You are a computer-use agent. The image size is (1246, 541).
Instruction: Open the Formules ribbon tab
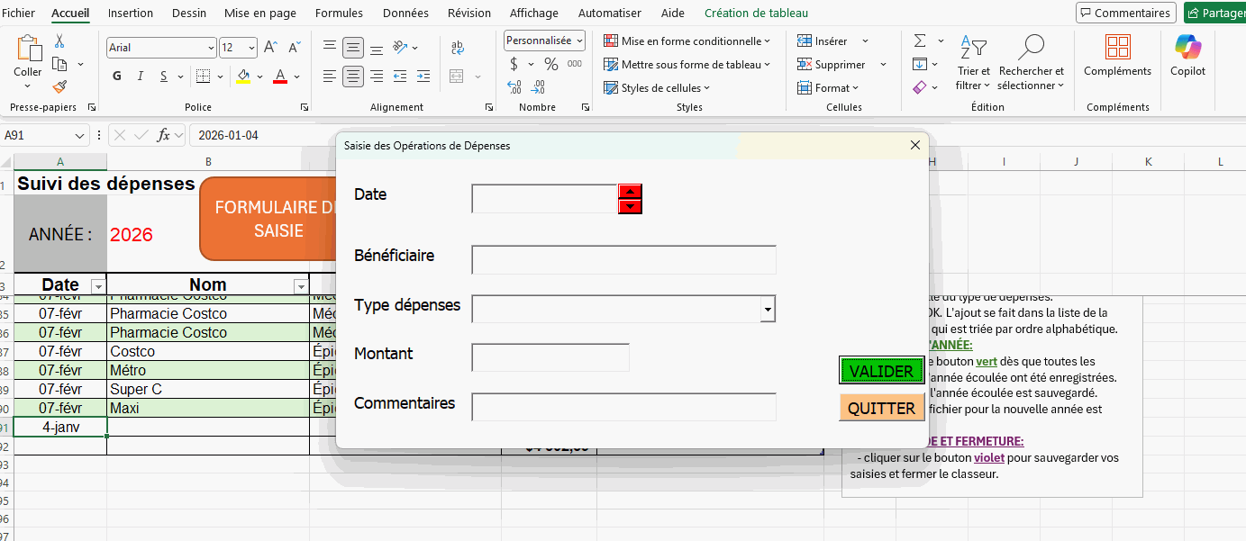[x=339, y=14]
